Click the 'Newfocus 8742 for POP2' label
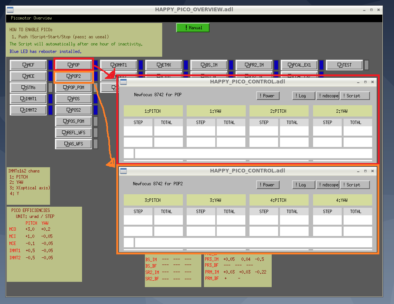 (158, 184)
